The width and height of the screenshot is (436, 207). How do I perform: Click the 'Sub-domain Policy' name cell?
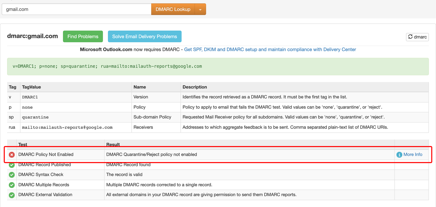(x=156, y=117)
